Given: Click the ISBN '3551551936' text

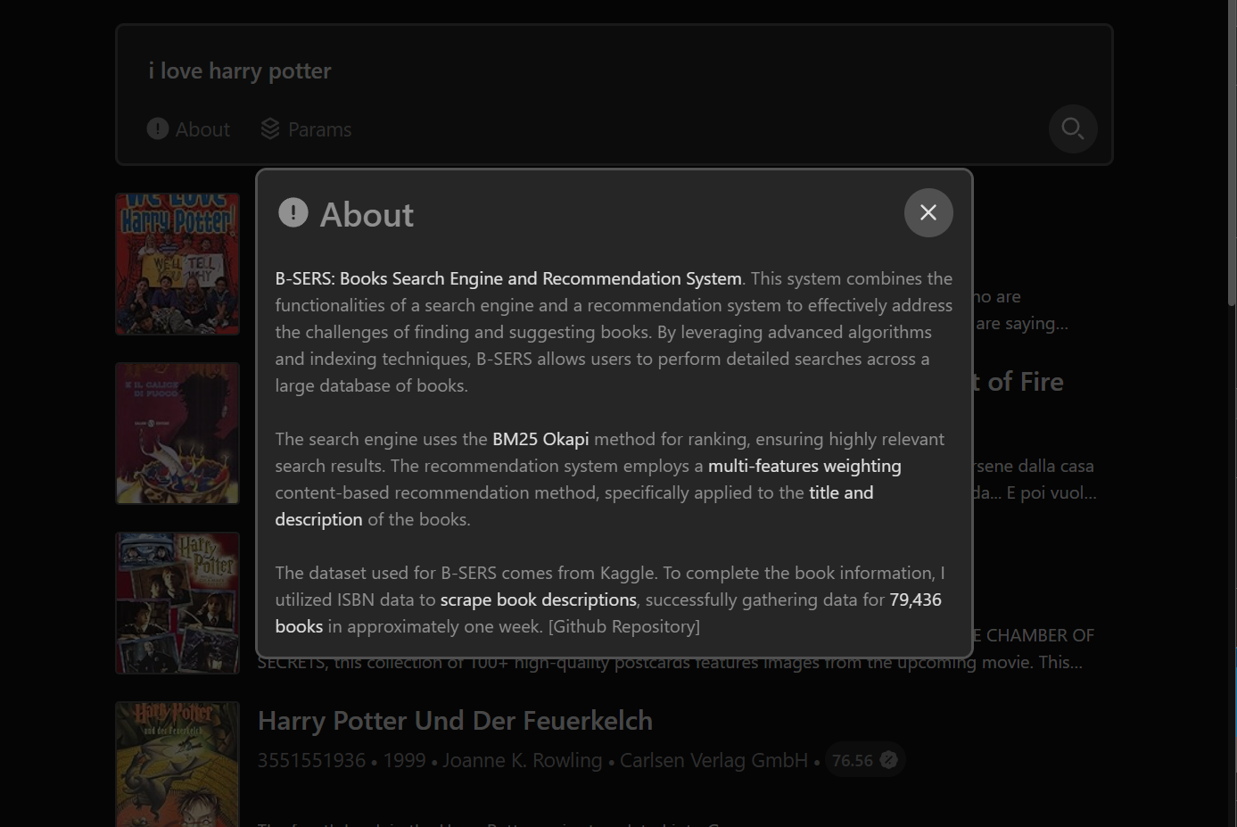Looking at the screenshot, I should 311,760.
